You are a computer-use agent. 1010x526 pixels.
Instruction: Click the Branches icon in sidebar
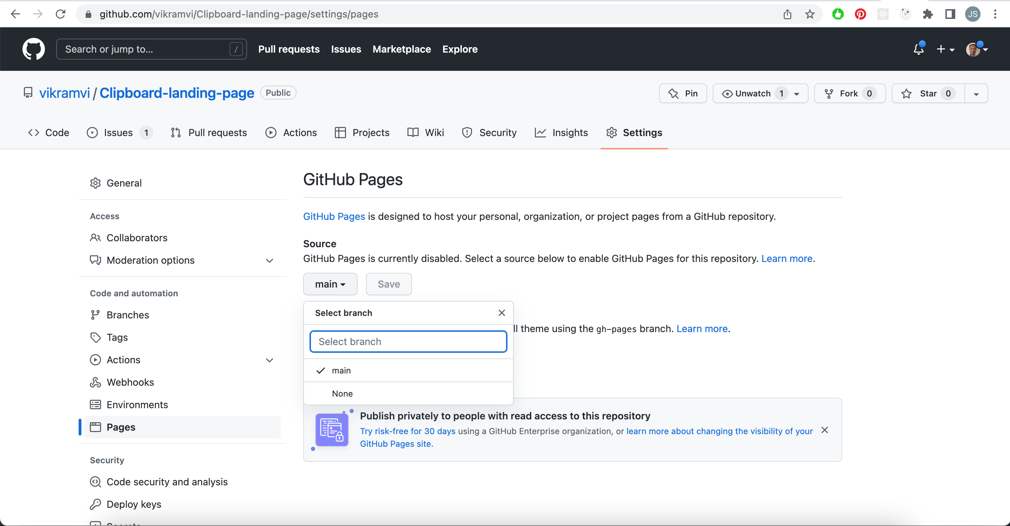95,315
